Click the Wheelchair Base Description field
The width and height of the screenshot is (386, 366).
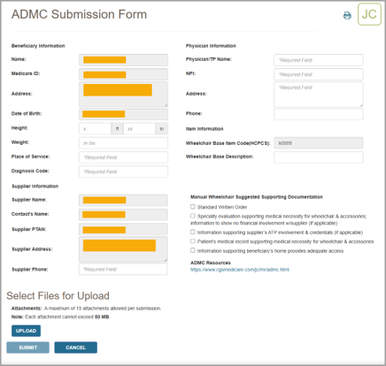(x=319, y=157)
